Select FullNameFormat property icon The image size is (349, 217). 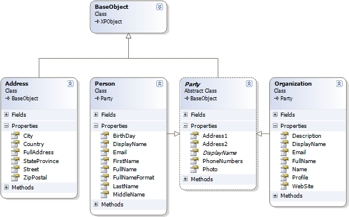point(105,177)
